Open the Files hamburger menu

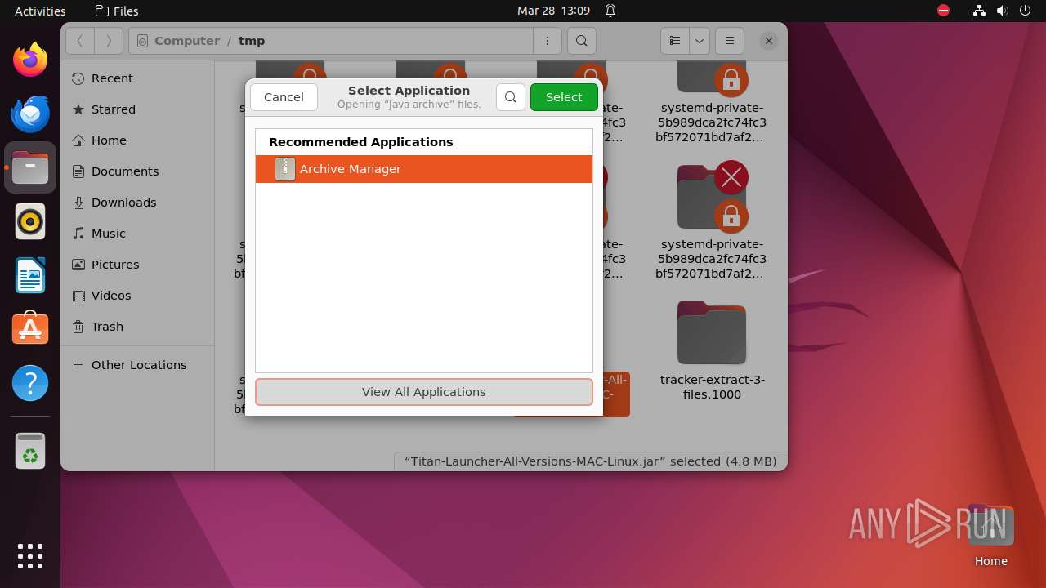pos(729,41)
